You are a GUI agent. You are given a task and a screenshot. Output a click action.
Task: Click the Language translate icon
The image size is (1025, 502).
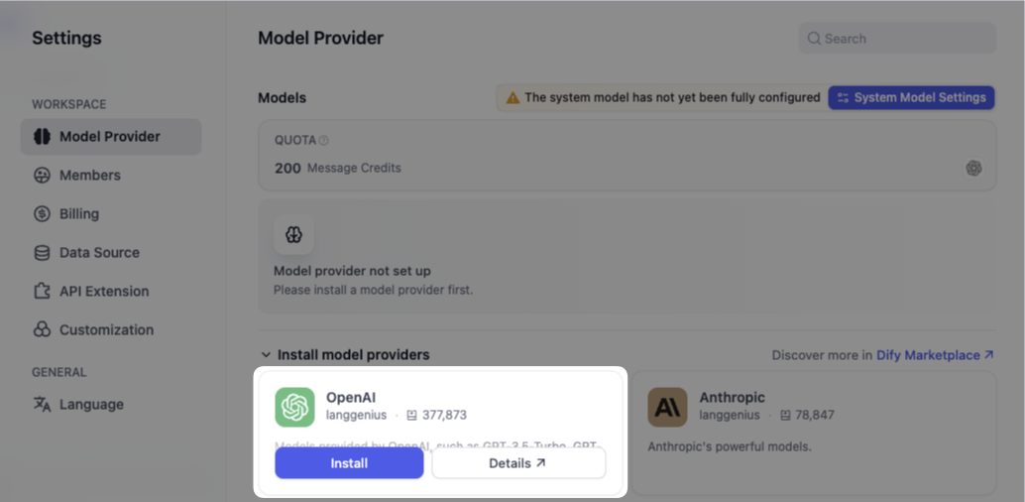pyautogui.click(x=42, y=405)
